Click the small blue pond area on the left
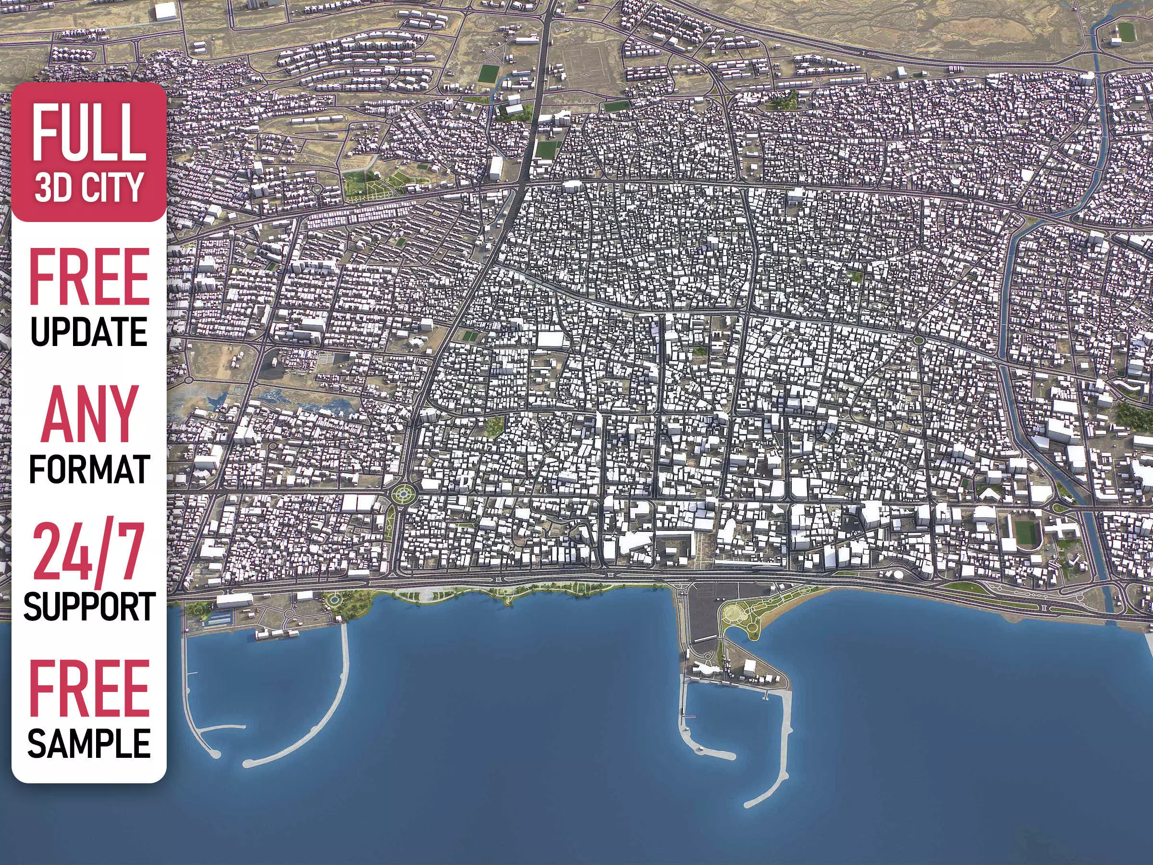The width and height of the screenshot is (1153, 865). (216, 401)
